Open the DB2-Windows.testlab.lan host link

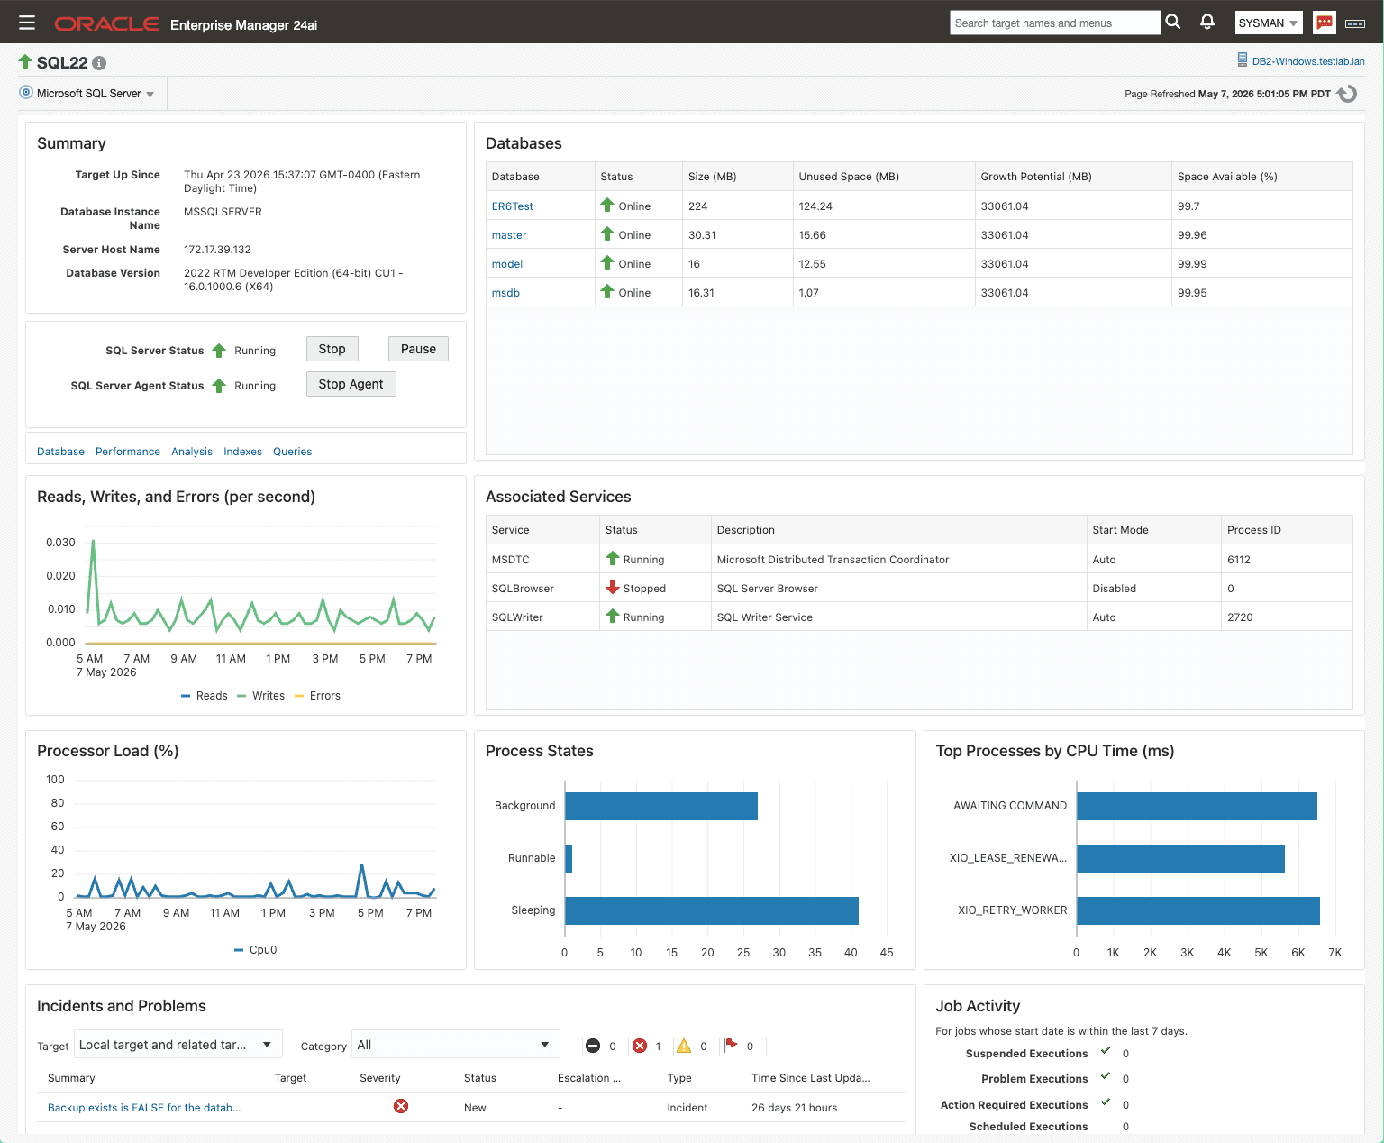point(1308,61)
